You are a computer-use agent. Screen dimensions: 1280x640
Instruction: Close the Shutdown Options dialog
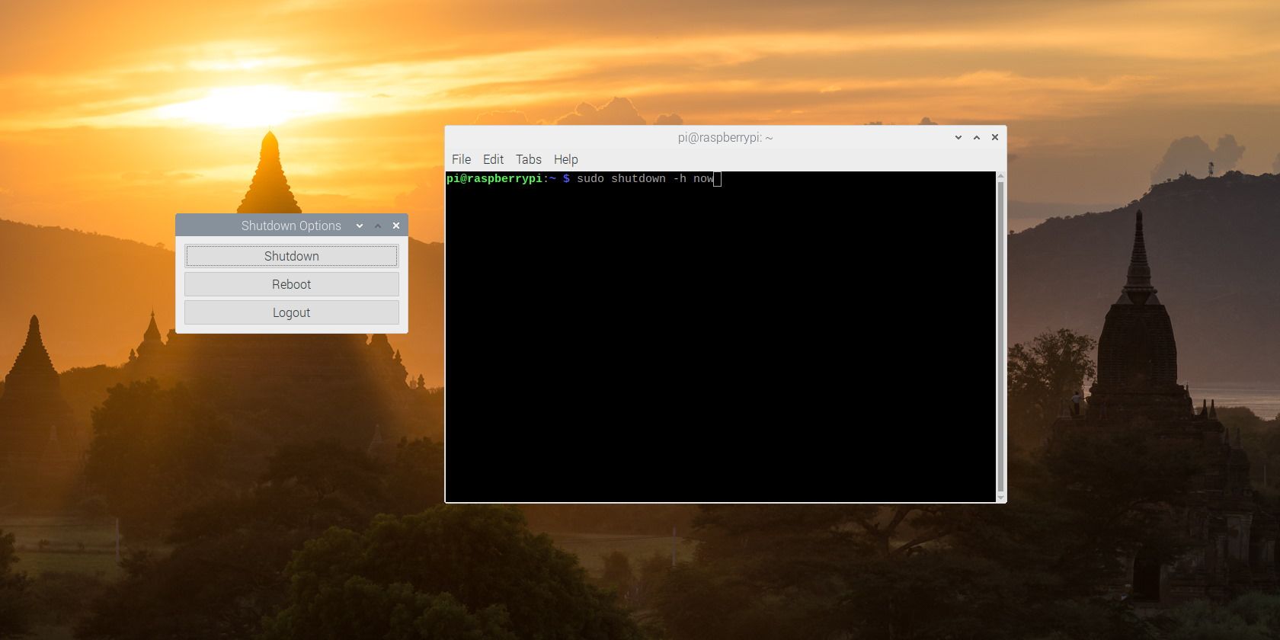pos(396,226)
